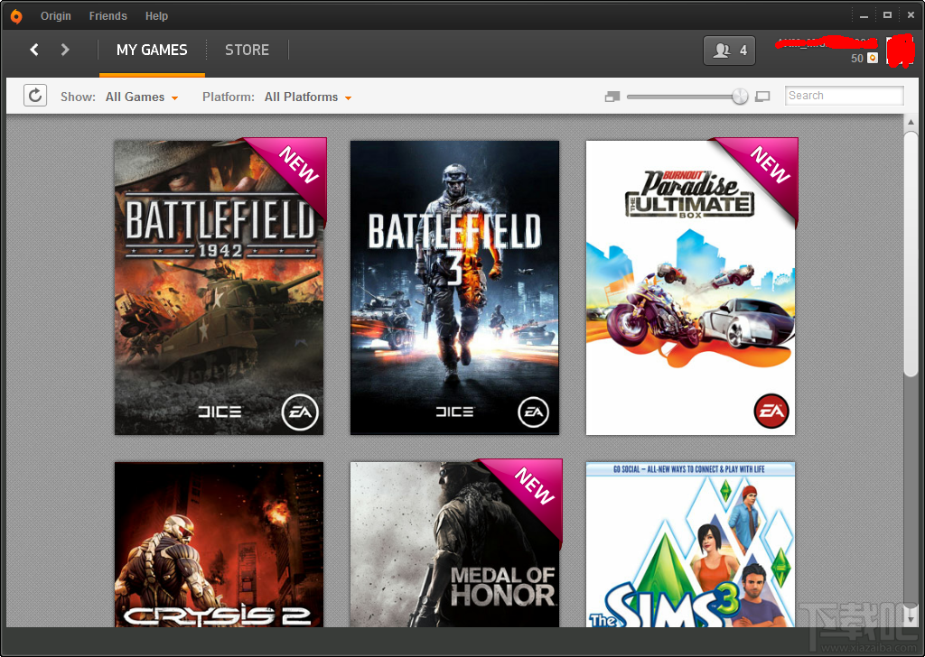The image size is (925, 657).
Task: Select the Crysis 2 game tile
Action: pyautogui.click(x=219, y=544)
